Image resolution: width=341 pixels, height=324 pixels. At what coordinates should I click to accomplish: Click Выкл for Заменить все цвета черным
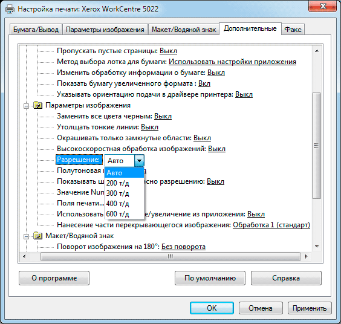coord(163,116)
